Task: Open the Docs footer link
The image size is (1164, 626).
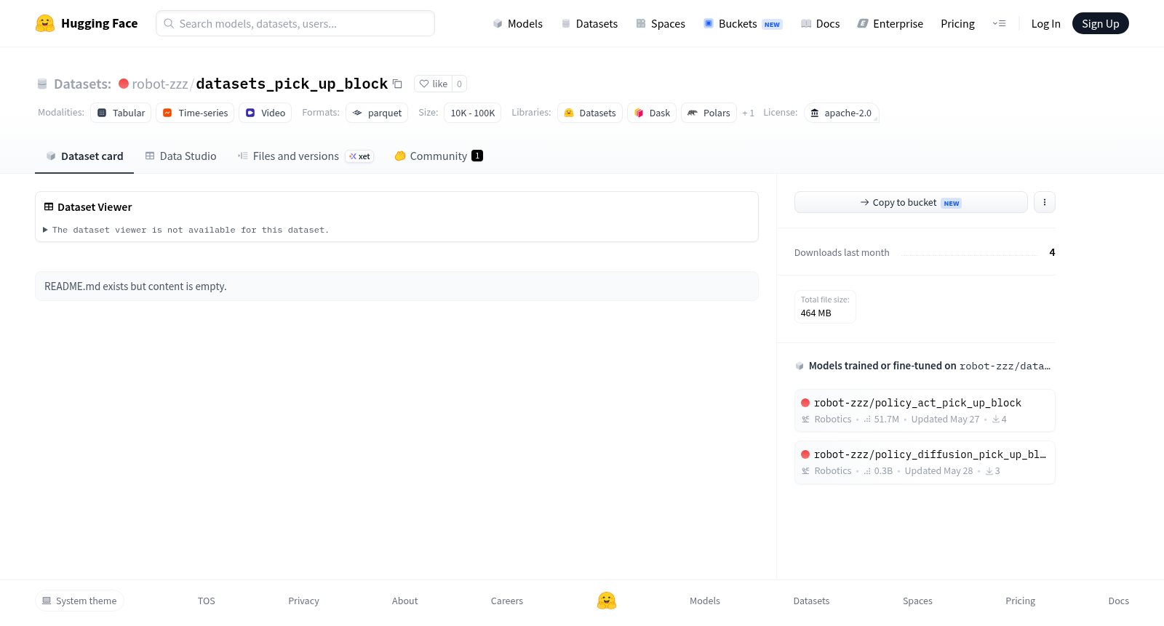Action: point(1118,601)
